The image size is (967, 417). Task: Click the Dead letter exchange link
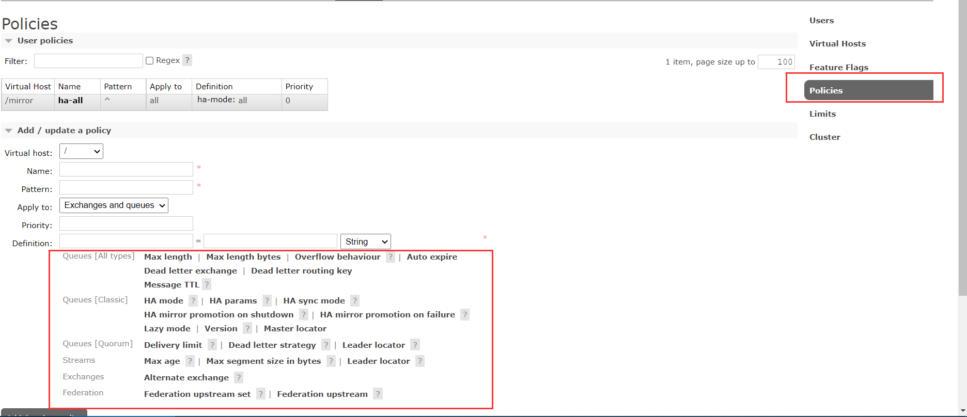coord(191,271)
